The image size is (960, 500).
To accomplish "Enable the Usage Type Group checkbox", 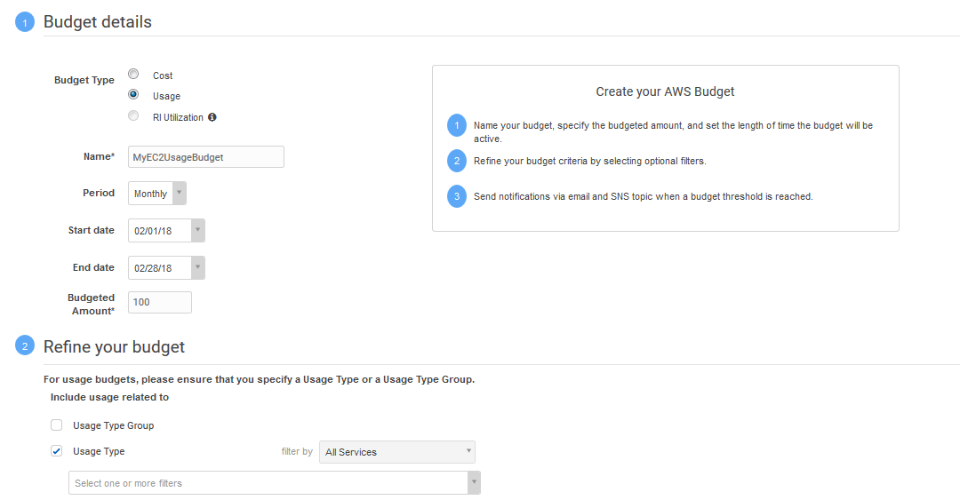I will [x=57, y=425].
